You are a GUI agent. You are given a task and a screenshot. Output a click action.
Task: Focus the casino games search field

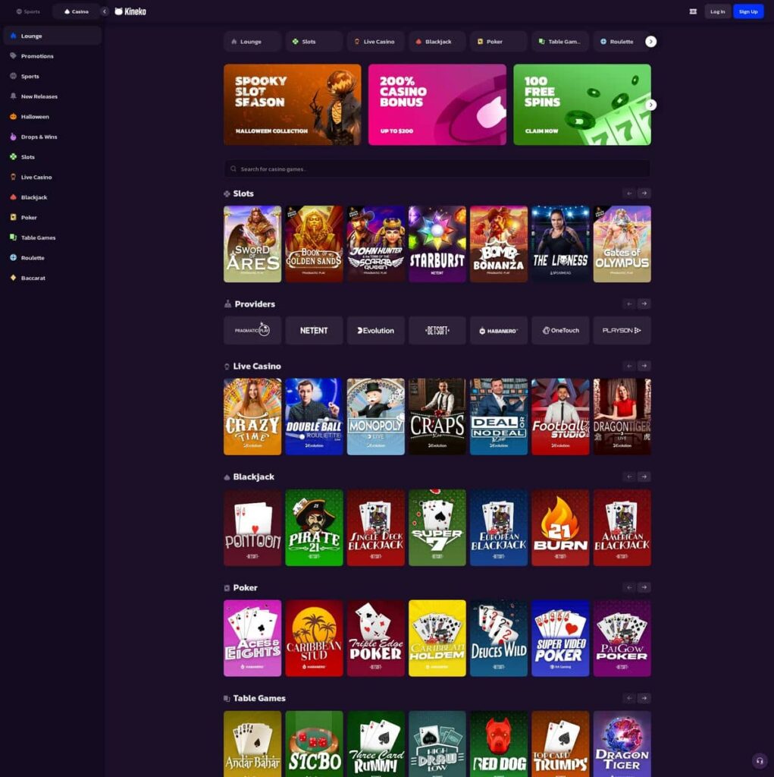coord(437,169)
